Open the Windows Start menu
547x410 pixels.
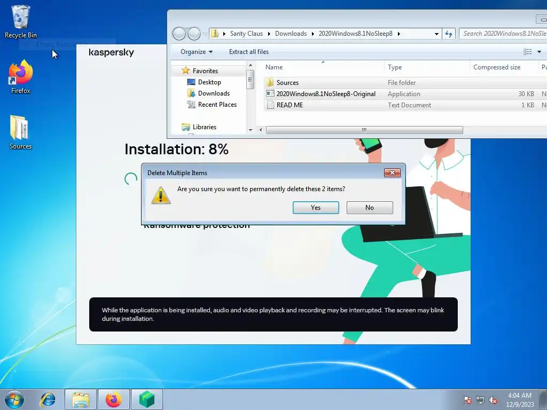(14, 399)
